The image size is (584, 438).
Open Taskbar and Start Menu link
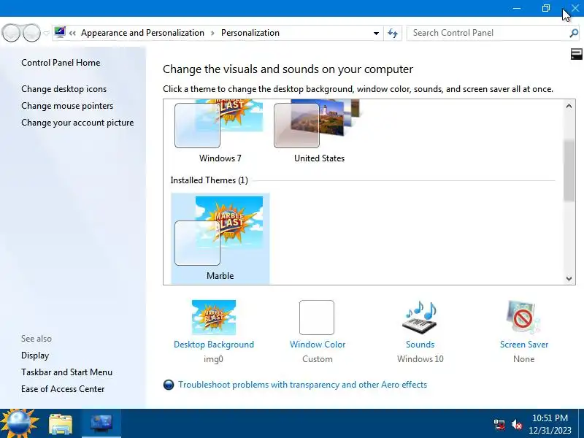[x=66, y=372]
